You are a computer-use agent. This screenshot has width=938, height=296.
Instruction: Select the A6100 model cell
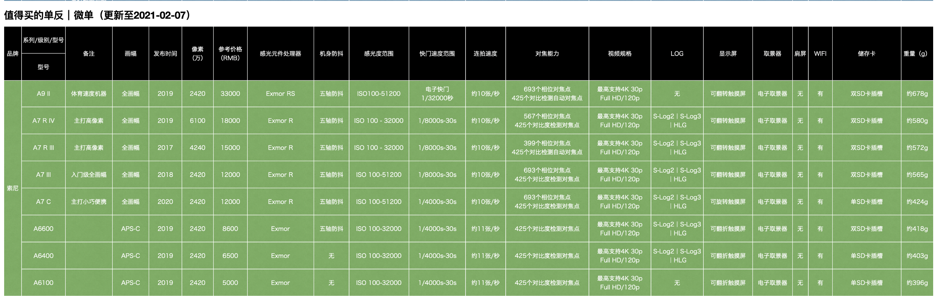43,283
